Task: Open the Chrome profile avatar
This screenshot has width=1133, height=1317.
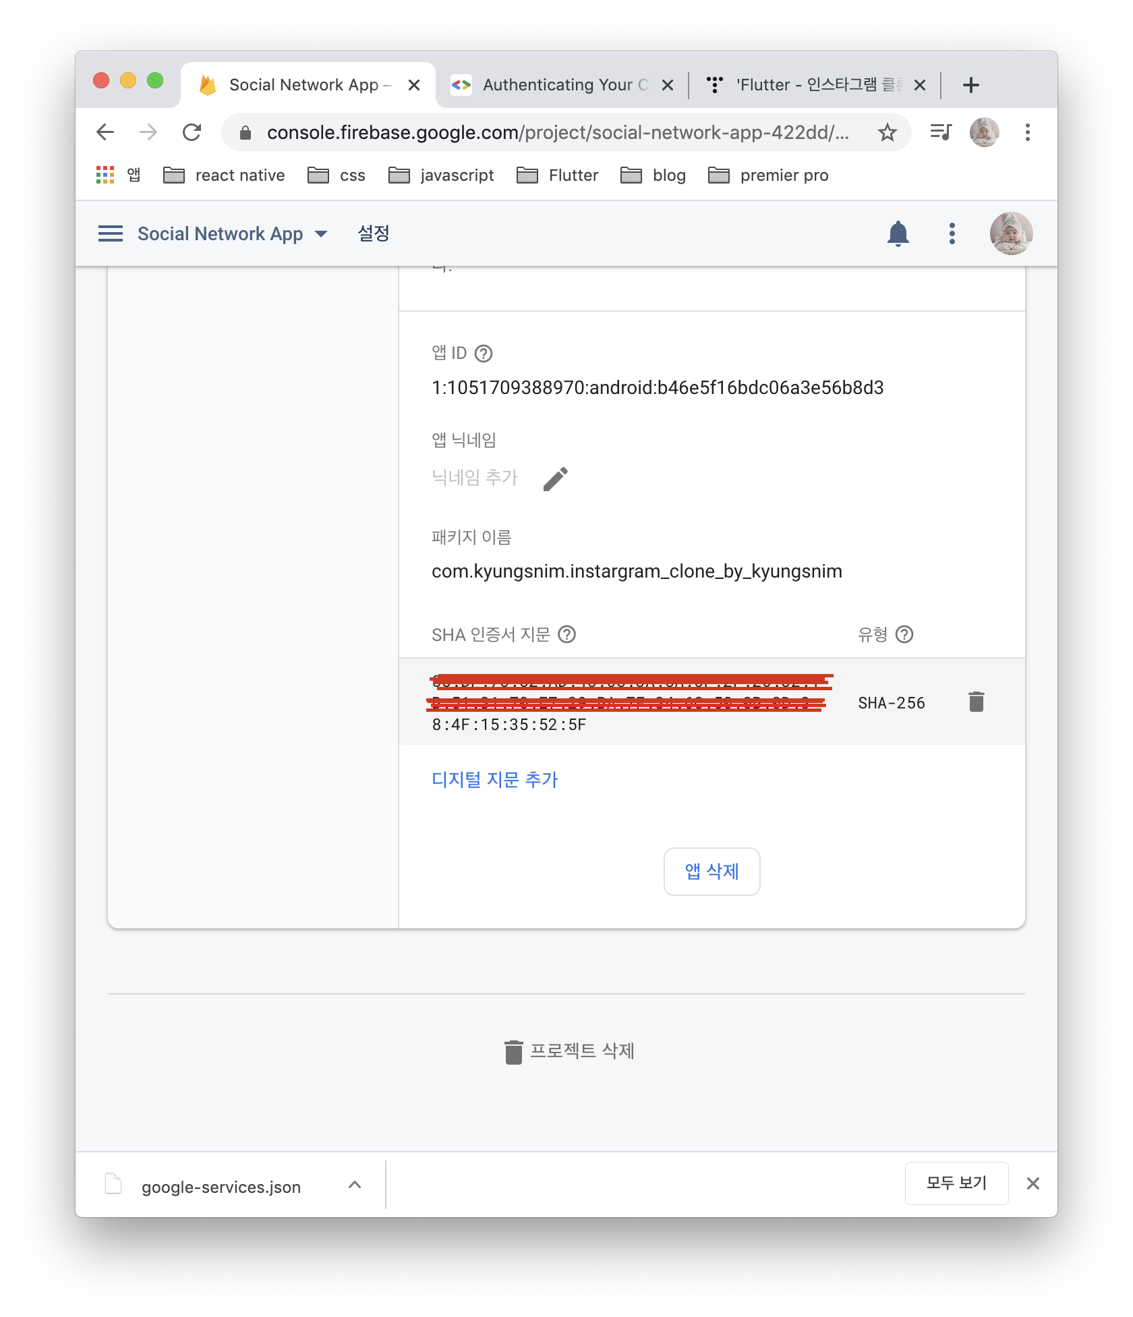Action: pyautogui.click(x=984, y=132)
